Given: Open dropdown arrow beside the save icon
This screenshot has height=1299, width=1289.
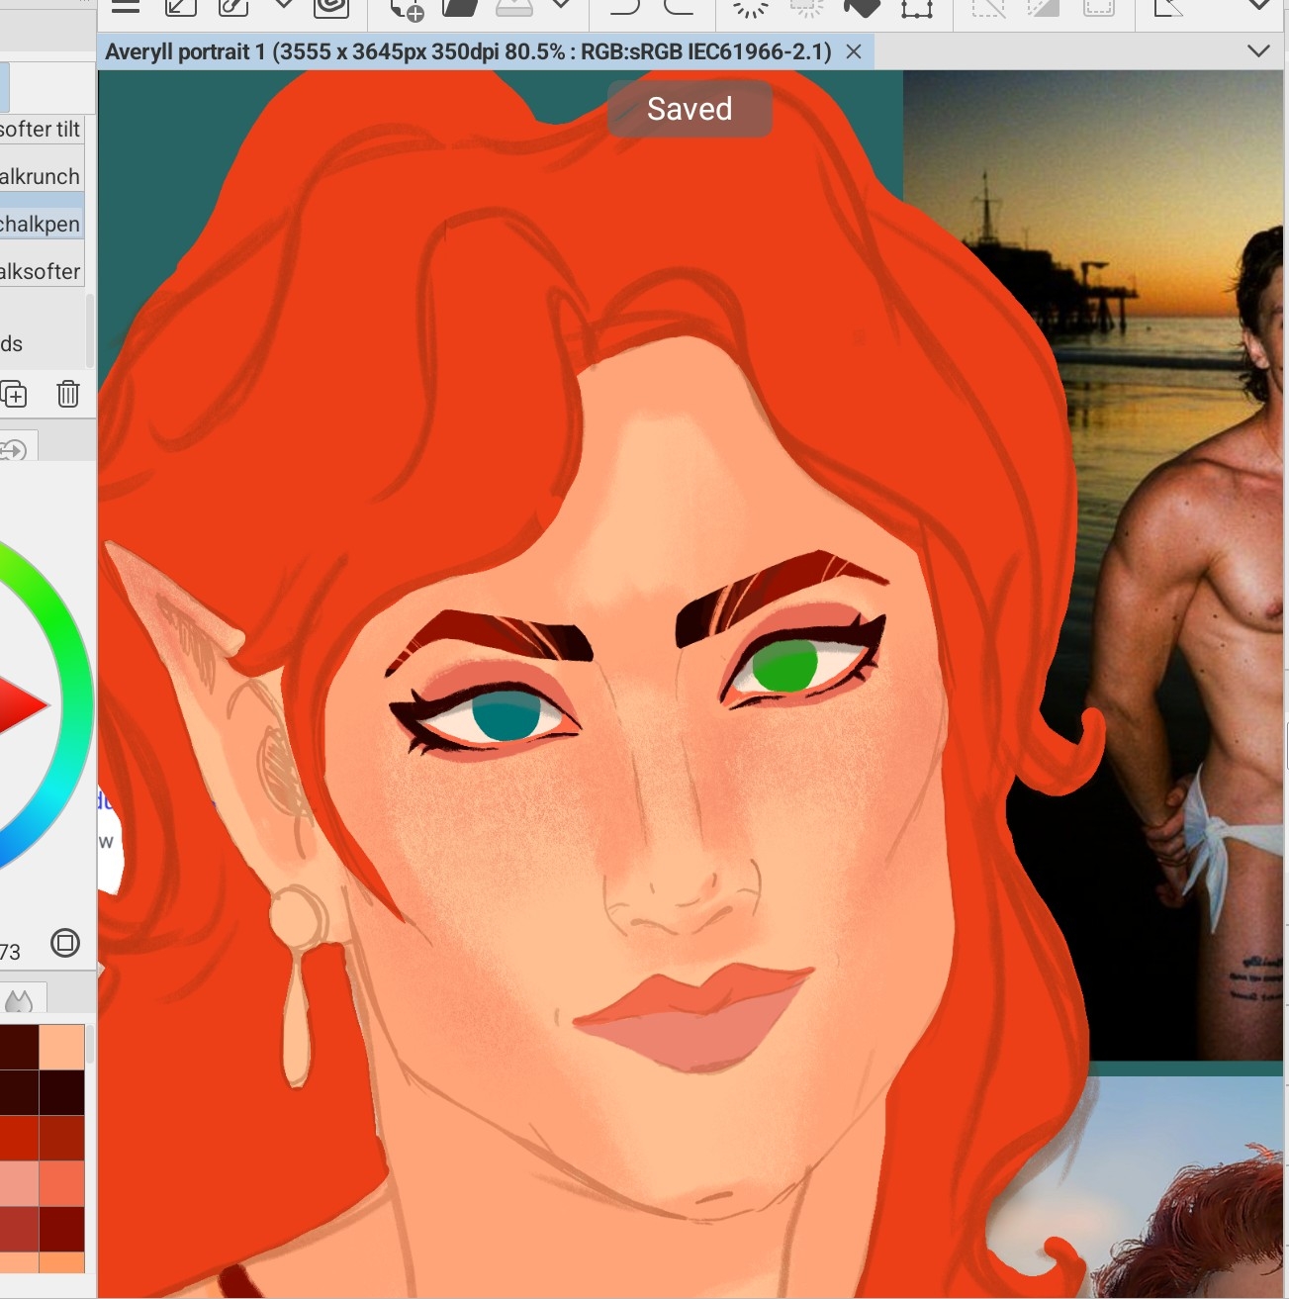Looking at the screenshot, I should tap(561, 6).
